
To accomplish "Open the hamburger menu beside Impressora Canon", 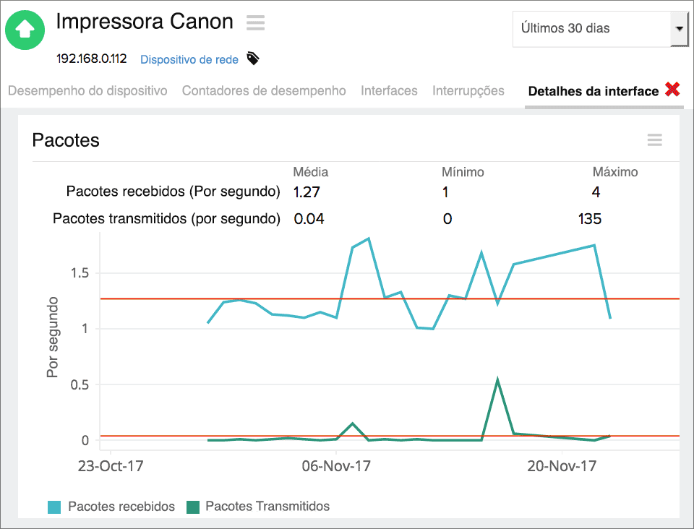I will coord(255,22).
